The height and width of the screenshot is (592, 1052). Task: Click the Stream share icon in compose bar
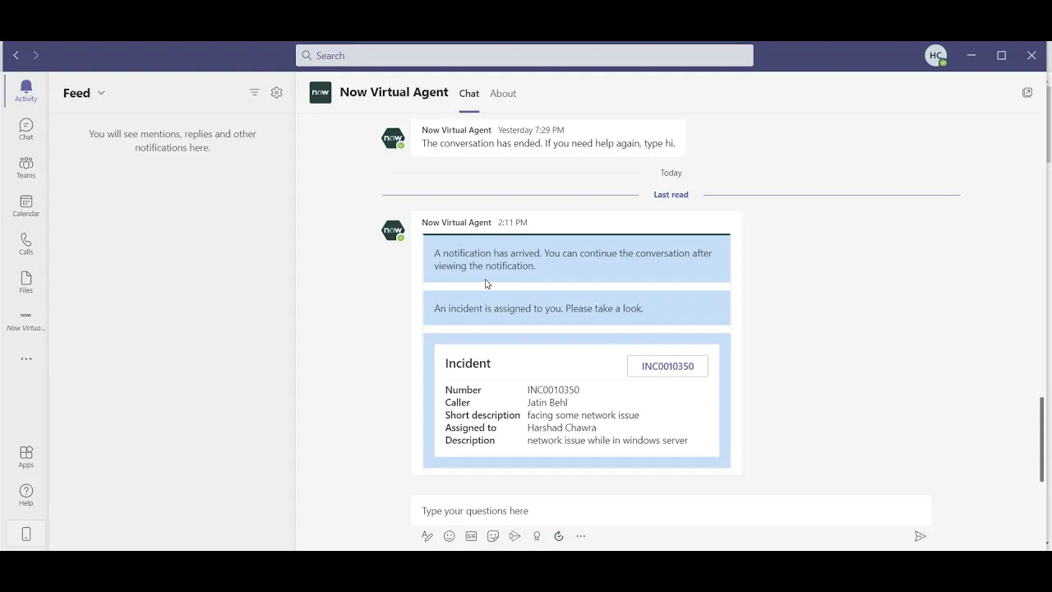514,536
